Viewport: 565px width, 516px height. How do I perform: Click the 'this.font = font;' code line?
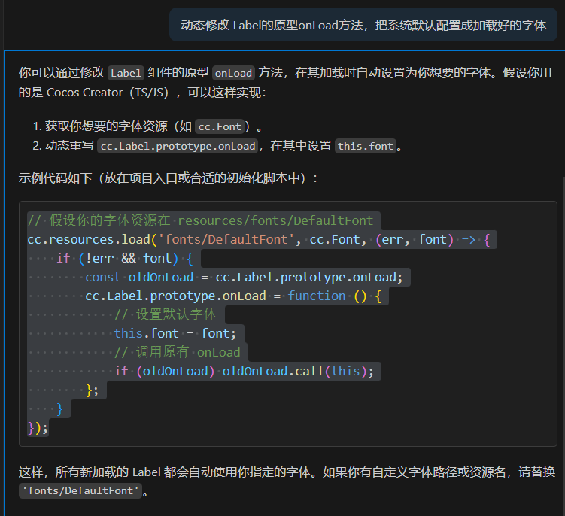click(175, 333)
